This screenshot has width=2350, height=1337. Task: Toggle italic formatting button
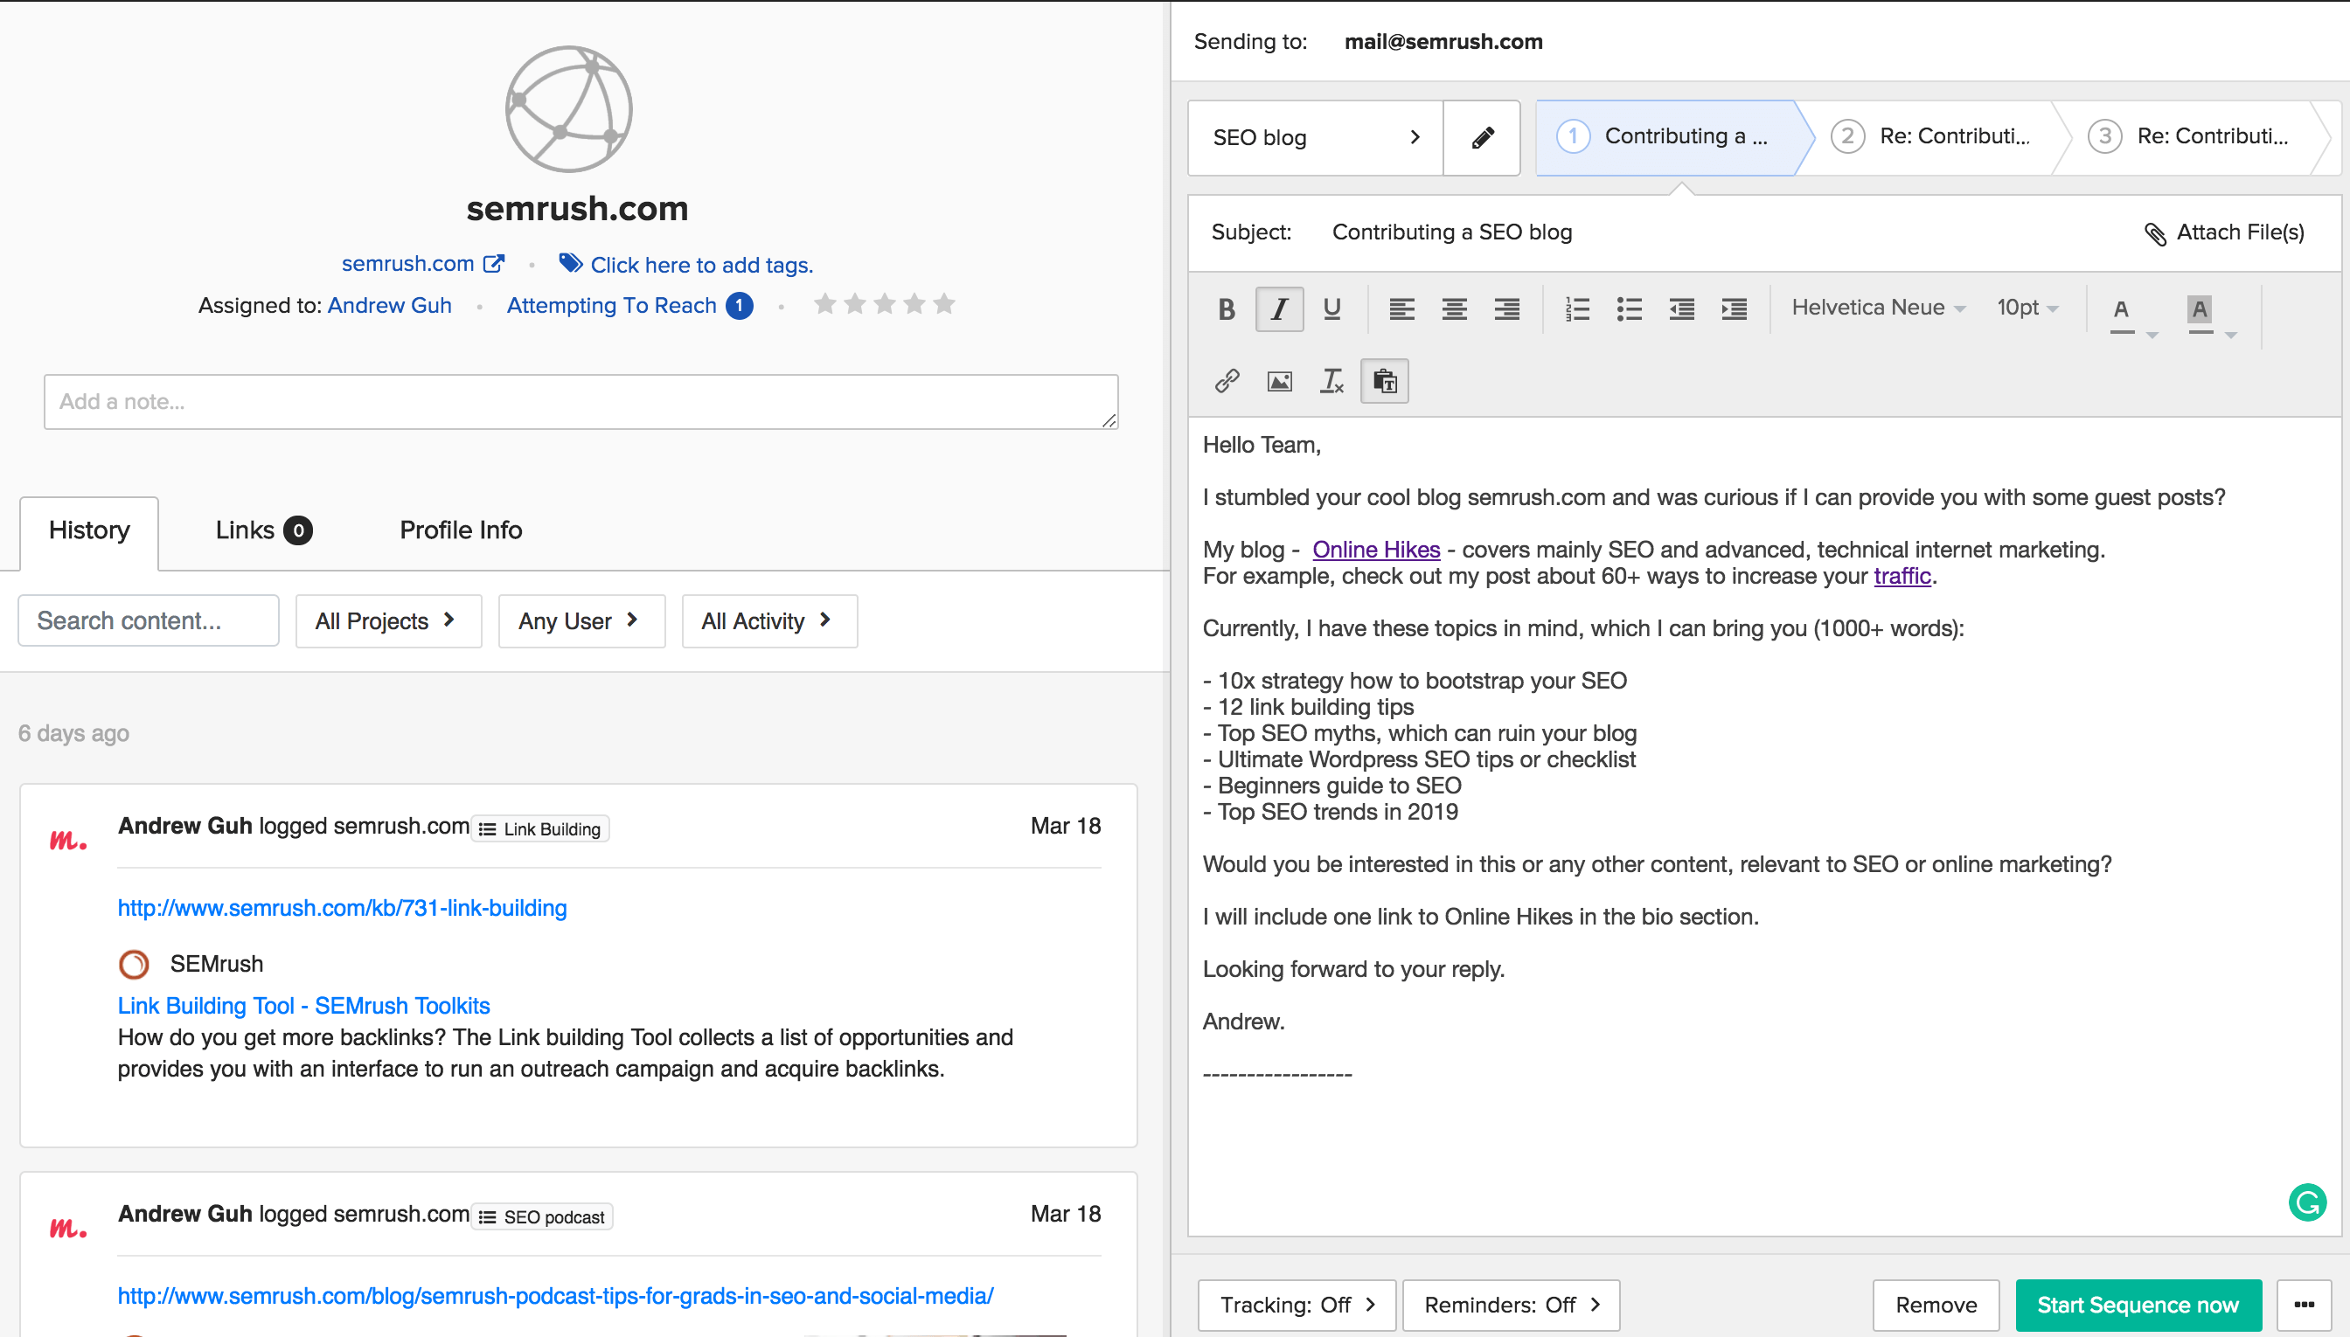pos(1279,308)
